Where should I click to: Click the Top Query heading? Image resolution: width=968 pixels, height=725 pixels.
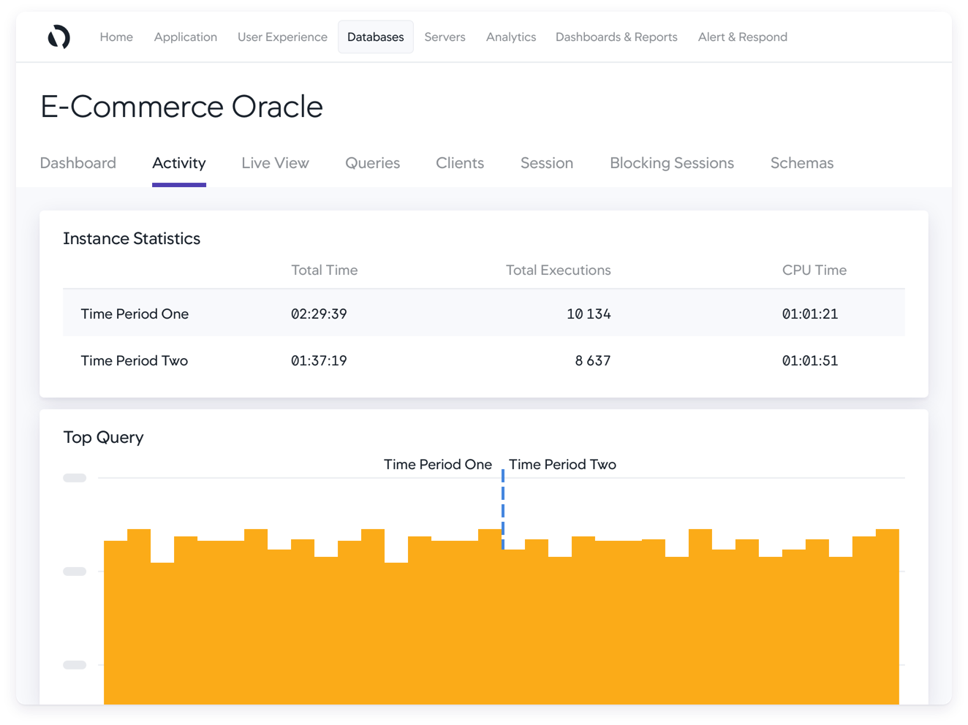(x=103, y=438)
